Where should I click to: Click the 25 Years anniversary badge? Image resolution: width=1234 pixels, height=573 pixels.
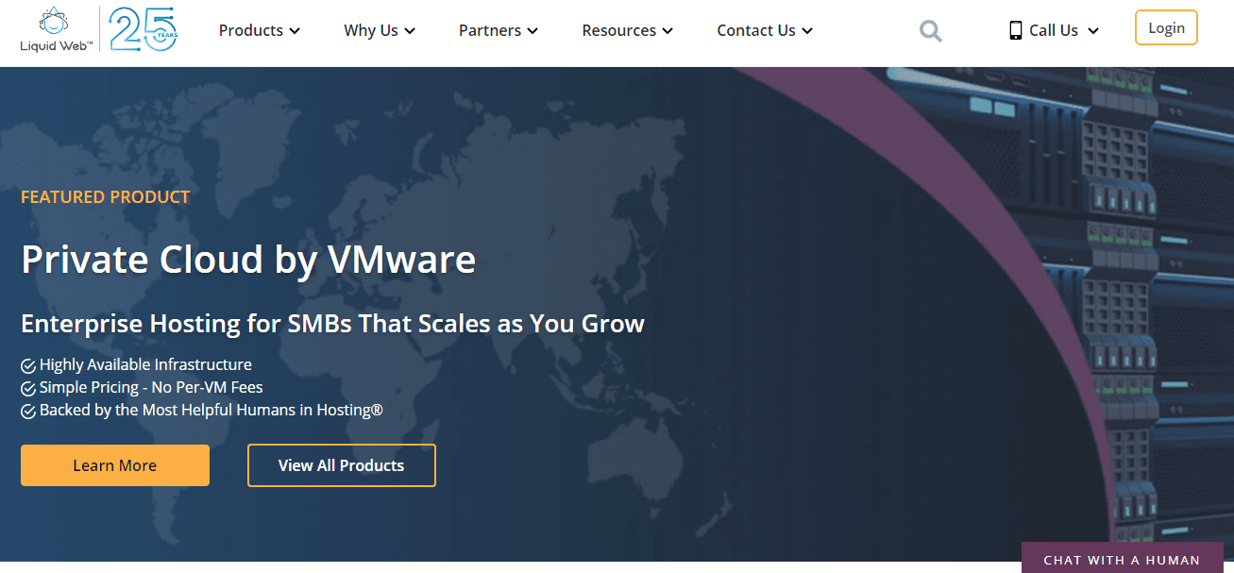tap(144, 28)
